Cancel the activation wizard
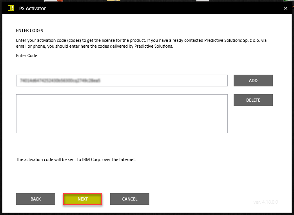This screenshot has height=215, width=294. [130, 199]
